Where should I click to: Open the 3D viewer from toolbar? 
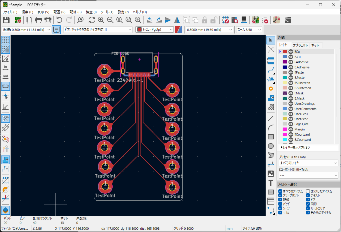point(244,20)
